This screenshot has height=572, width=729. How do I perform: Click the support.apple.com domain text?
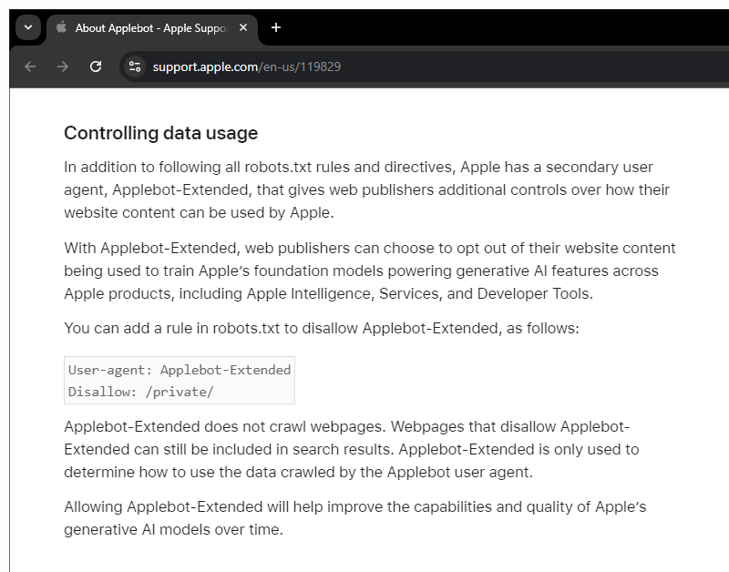(207, 66)
